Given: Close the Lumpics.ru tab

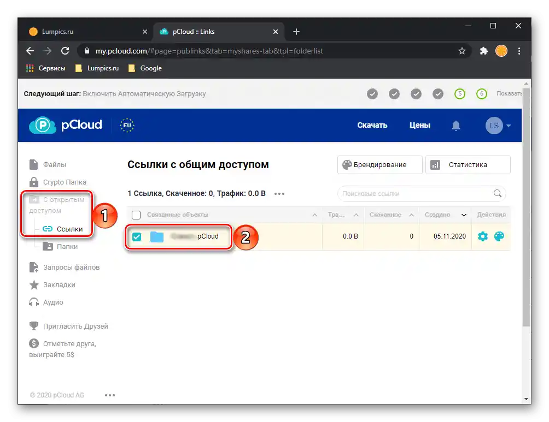Looking at the screenshot, I should 144,32.
